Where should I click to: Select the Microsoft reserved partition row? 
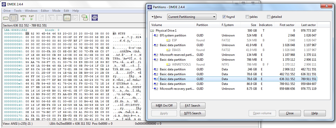[233, 55]
